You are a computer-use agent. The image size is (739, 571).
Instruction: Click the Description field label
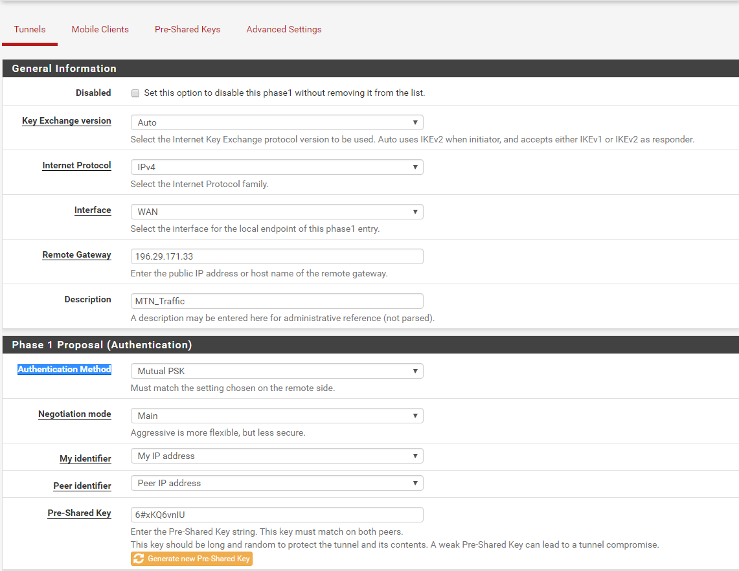[x=87, y=300]
